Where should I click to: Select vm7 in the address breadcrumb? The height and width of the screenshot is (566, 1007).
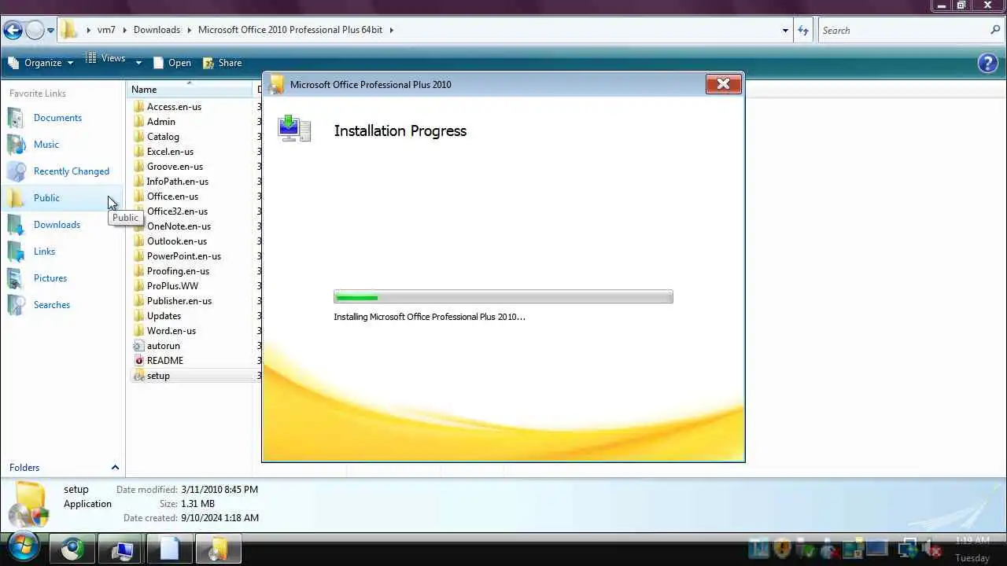point(106,30)
